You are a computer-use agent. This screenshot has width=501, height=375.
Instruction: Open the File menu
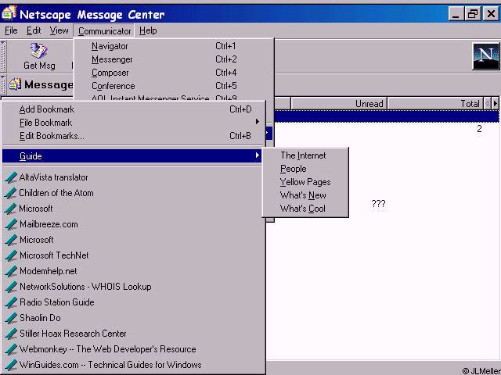[x=11, y=30]
